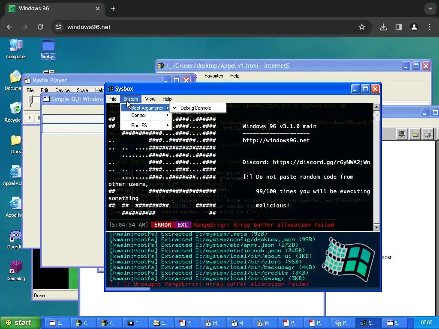This screenshot has width=439, height=329.
Task: Open the Chrome profile icon
Action: (x=414, y=27)
